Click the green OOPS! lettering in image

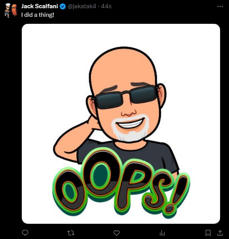point(121,183)
